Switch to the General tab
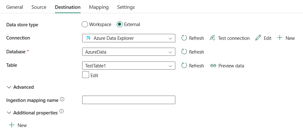The width and height of the screenshot is (303, 137). [14, 7]
